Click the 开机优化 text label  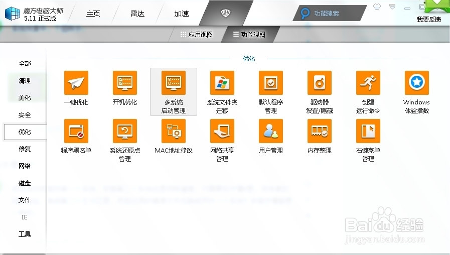(125, 102)
